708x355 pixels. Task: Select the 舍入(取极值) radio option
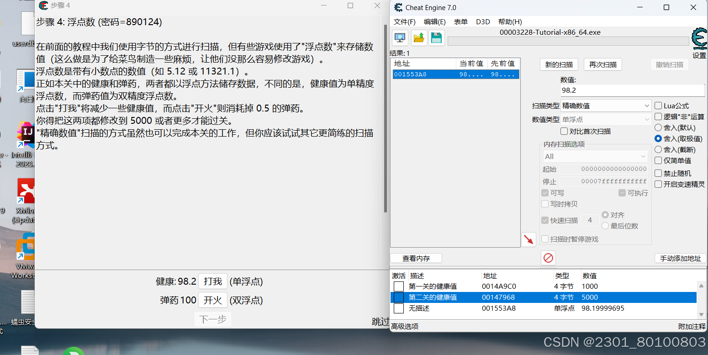click(x=658, y=138)
